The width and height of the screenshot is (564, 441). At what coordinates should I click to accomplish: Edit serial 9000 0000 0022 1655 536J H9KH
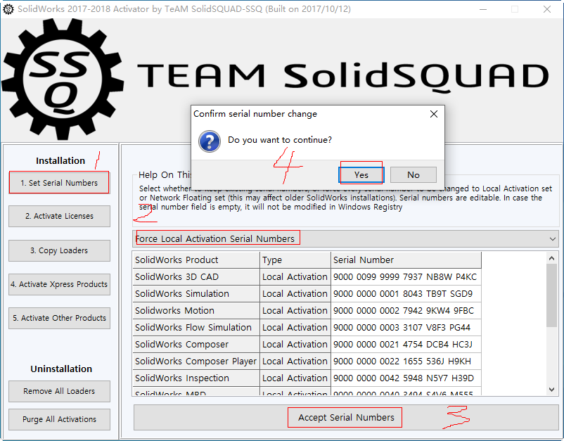pyautogui.click(x=406, y=362)
